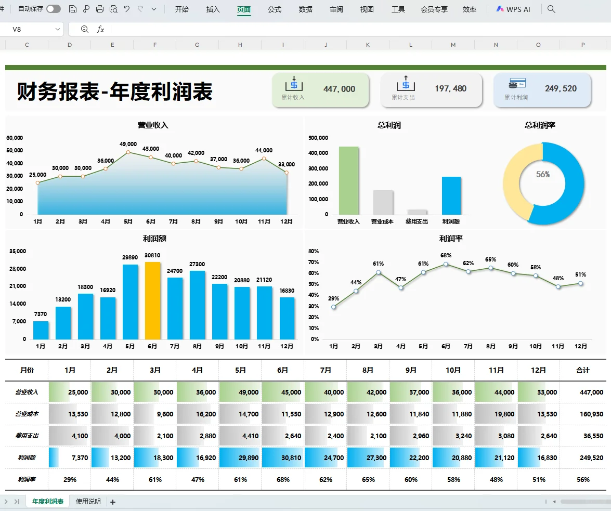
Task: Click the print icon
Action: coord(100,9)
